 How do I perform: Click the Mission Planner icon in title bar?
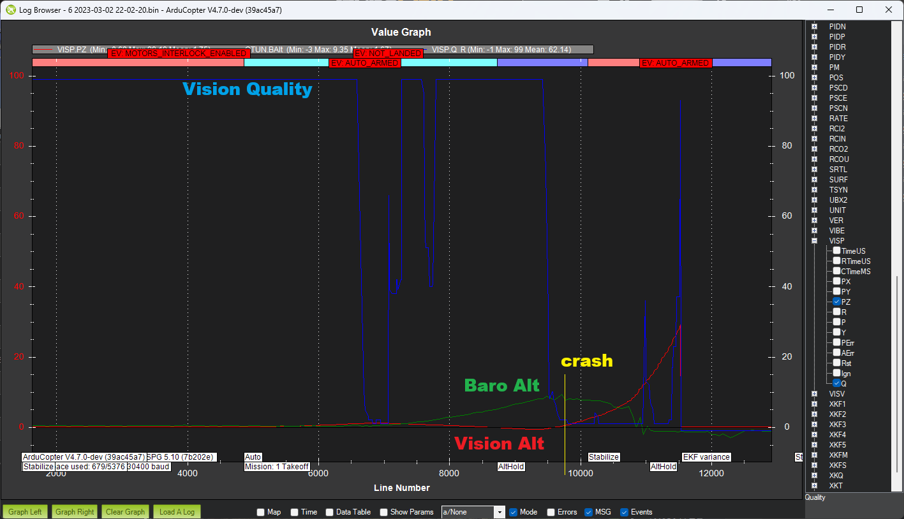coord(10,10)
